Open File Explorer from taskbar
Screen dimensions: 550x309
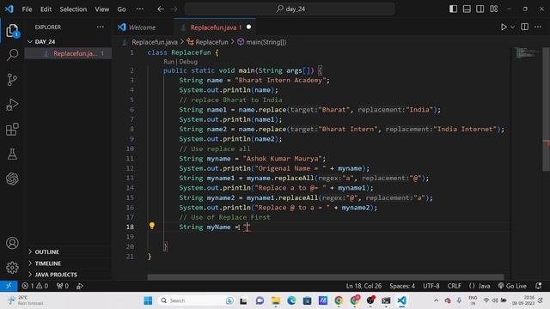276,300
